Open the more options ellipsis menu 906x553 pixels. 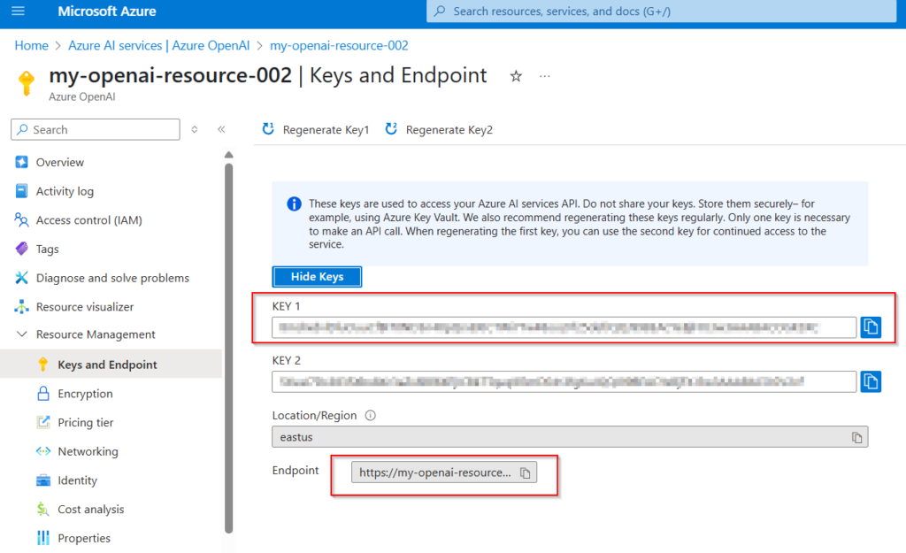(x=545, y=76)
